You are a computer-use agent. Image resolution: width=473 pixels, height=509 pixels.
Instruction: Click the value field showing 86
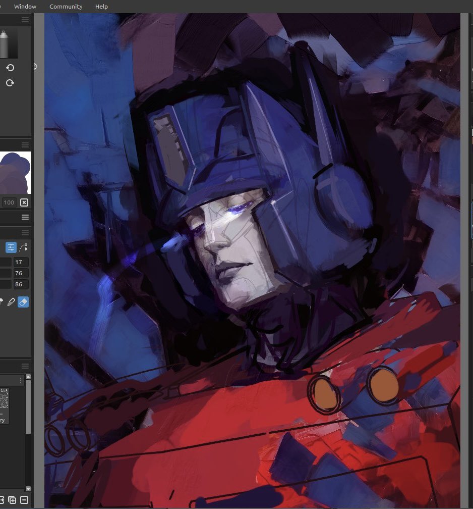click(x=21, y=284)
